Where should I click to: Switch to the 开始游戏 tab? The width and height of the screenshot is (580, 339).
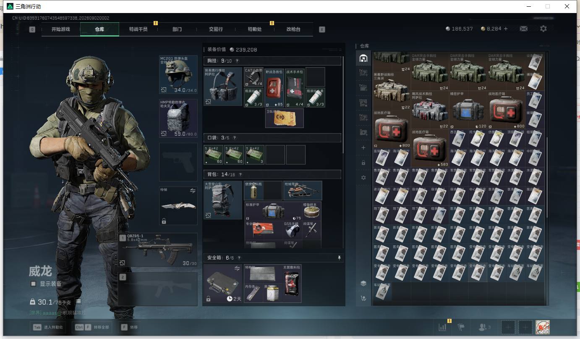pyautogui.click(x=61, y=29)
